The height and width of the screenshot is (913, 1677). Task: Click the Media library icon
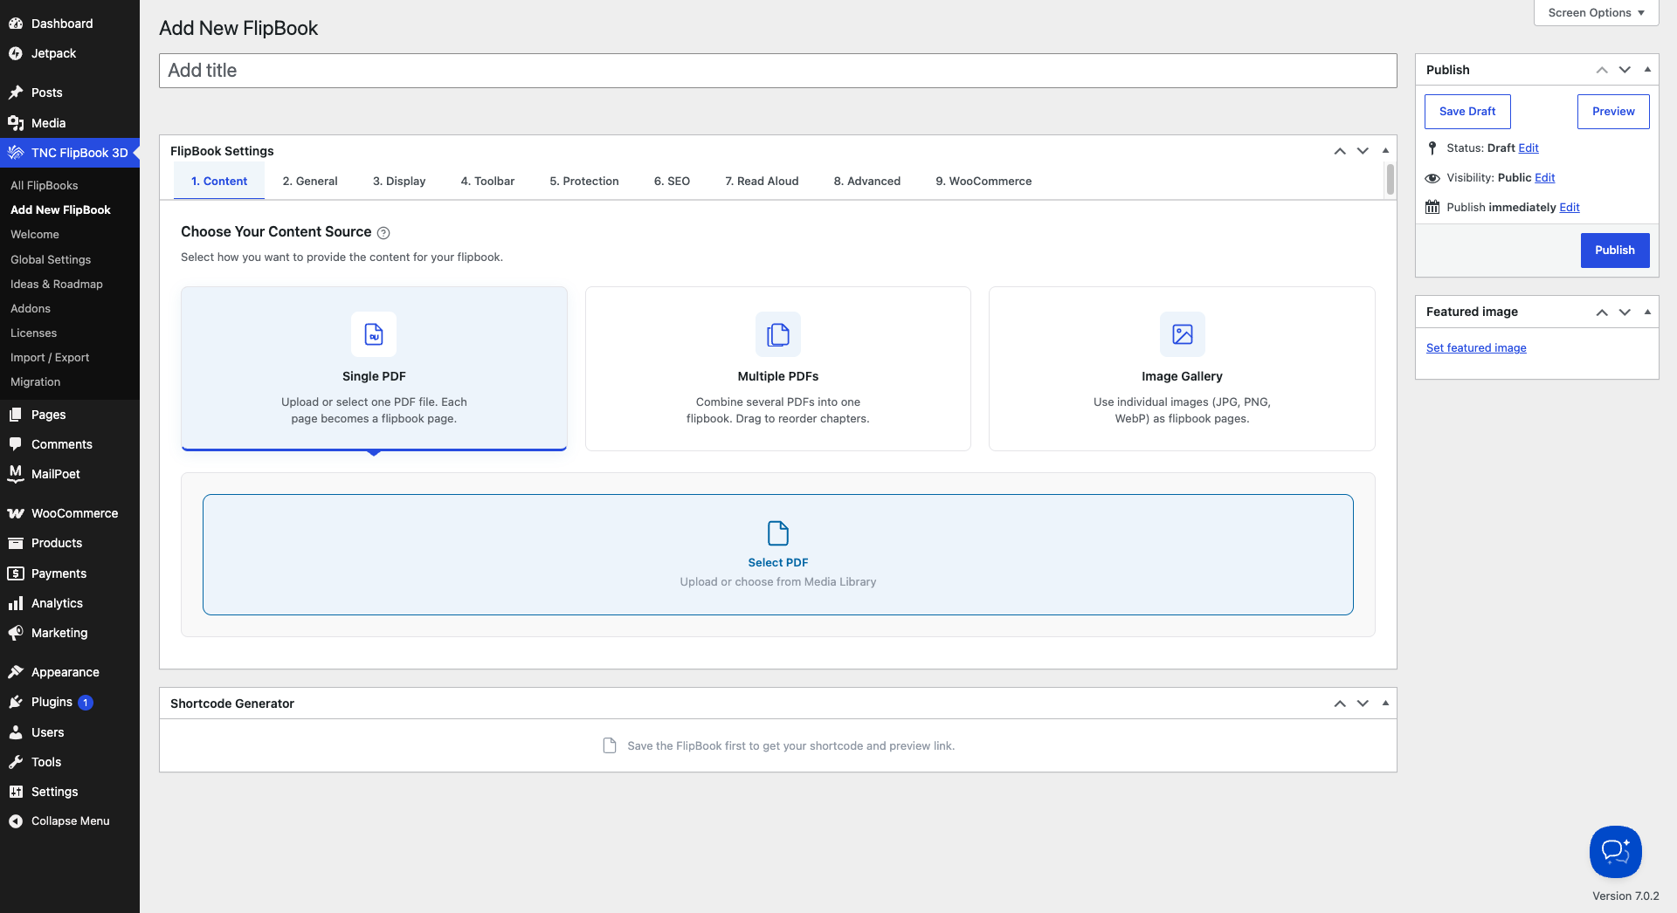pos(16,123)
